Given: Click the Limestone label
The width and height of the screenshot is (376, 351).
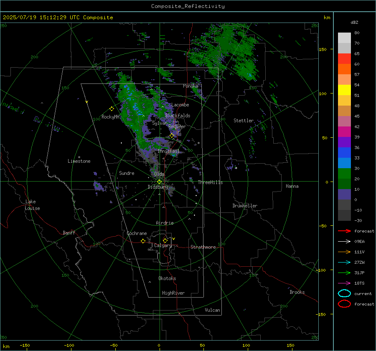Looking at the screenshot, I should coord(79,161).
